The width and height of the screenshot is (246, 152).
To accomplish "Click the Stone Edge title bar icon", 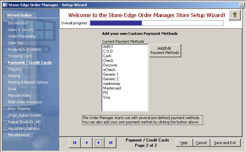I will click(x=5, y=5).
